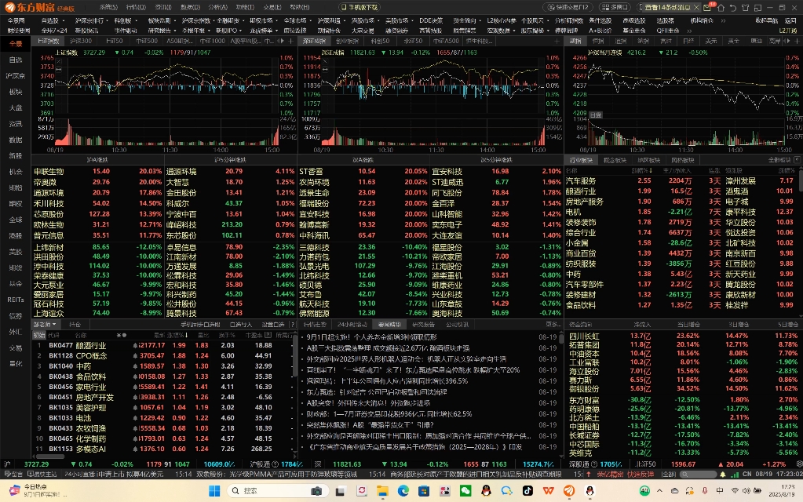Dismiss the '查看14条新消息' notification with X
This screenshot has height=502, width=803.
[696, 7]
